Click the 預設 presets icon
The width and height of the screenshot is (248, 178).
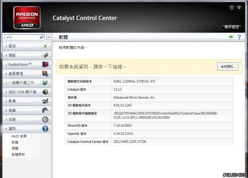(x=45, y=55)
